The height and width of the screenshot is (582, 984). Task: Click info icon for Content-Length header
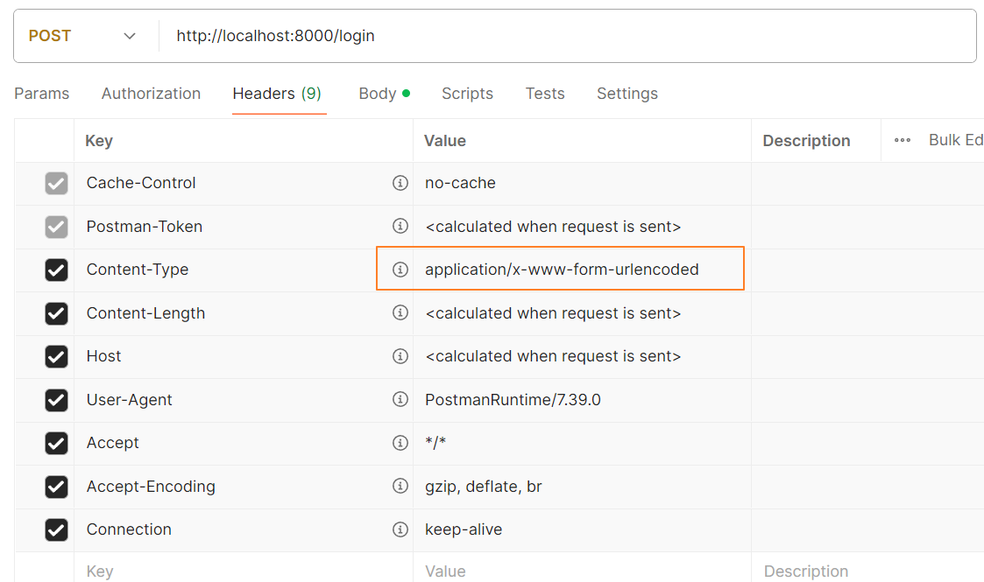[400, 312]
